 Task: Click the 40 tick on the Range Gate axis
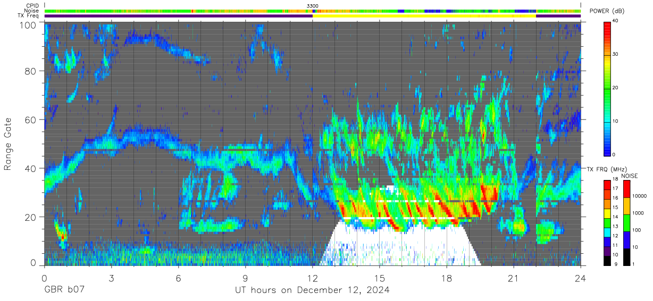31,169
